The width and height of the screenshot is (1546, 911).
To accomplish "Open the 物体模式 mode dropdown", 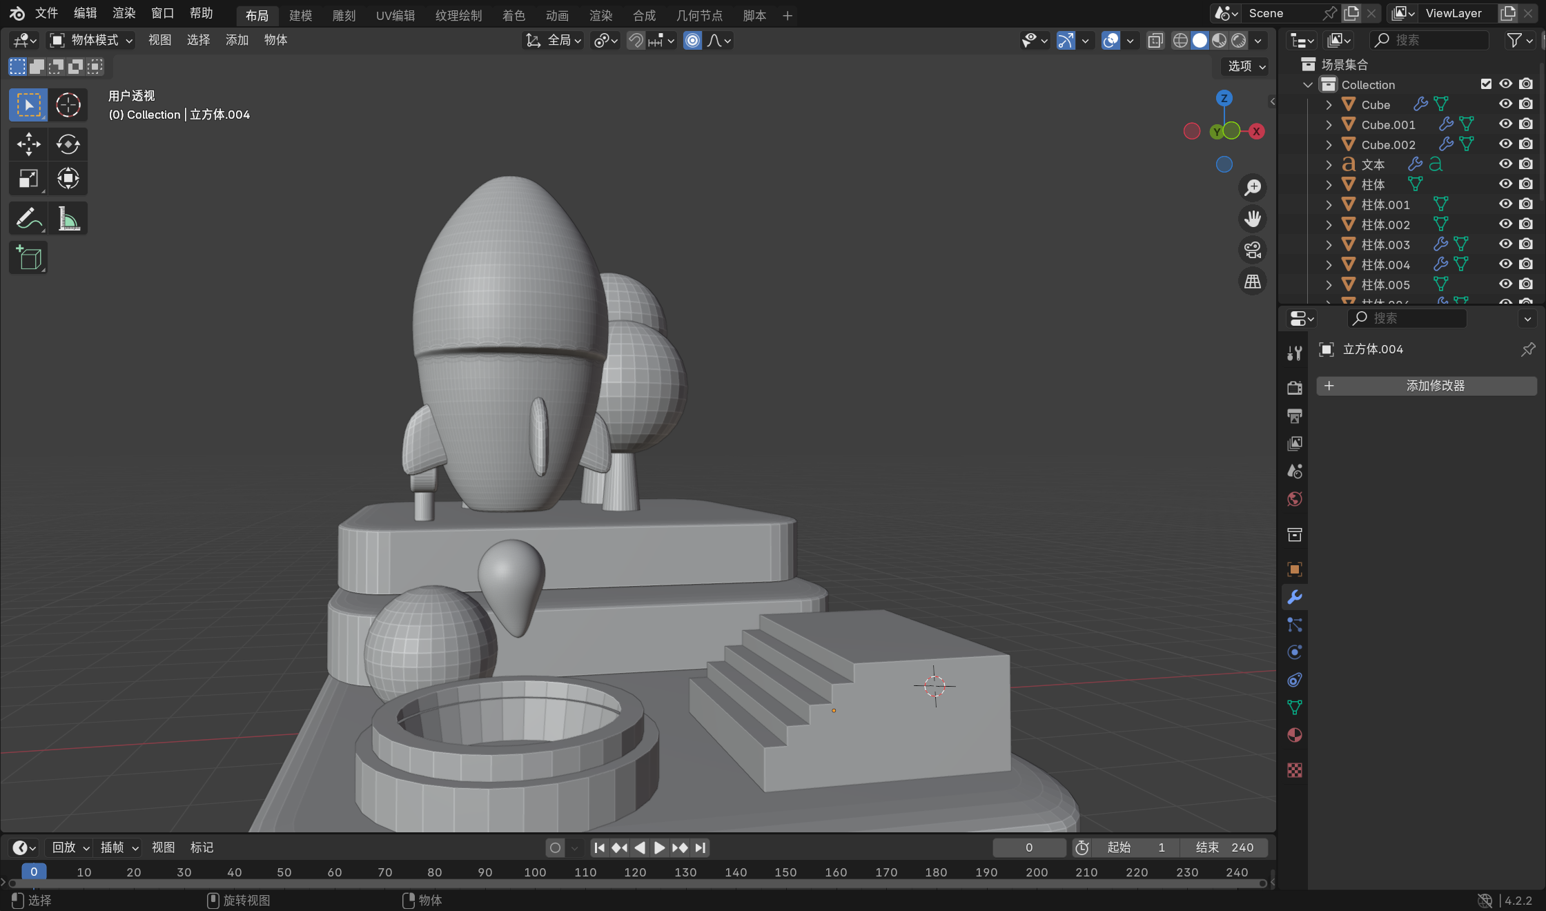I will click(x=91, y=41).
